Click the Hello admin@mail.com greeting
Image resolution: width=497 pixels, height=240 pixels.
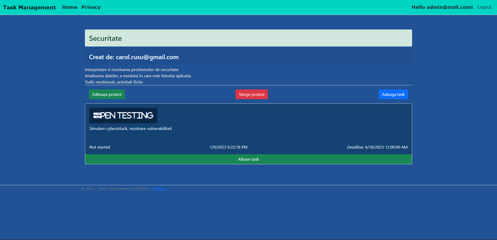tap(442, 7)
